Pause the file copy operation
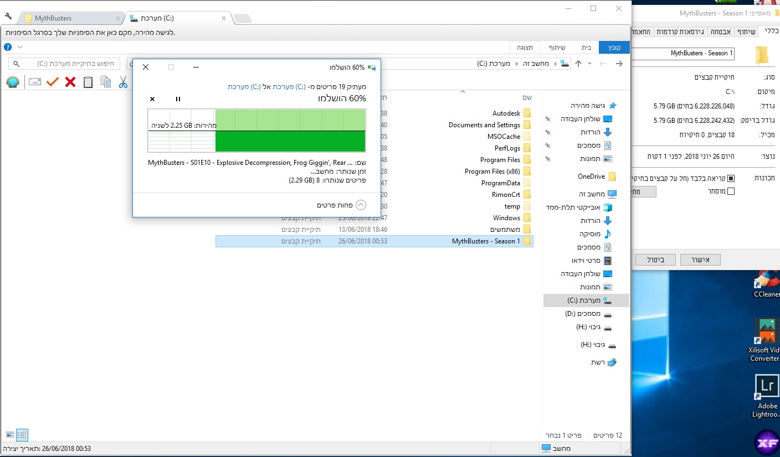The width and height of the screenshot is (780, 457). (178, 99)
